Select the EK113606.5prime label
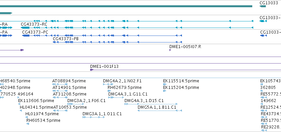The width and height of the screenshot is (281, 132). (x=36, y=100)
